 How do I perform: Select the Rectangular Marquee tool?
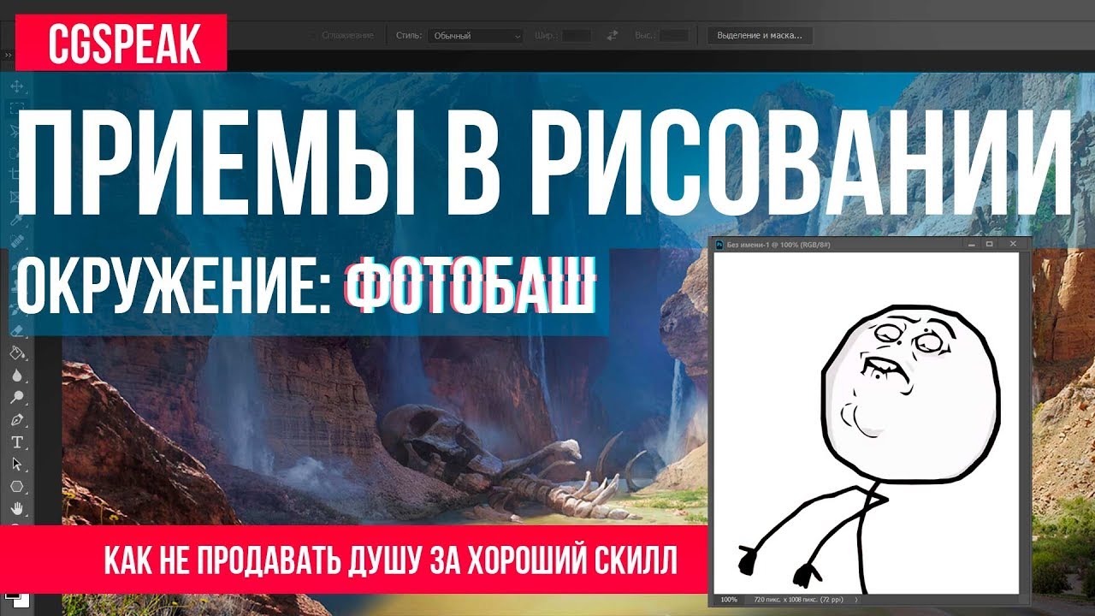click(x=16, y=109)
